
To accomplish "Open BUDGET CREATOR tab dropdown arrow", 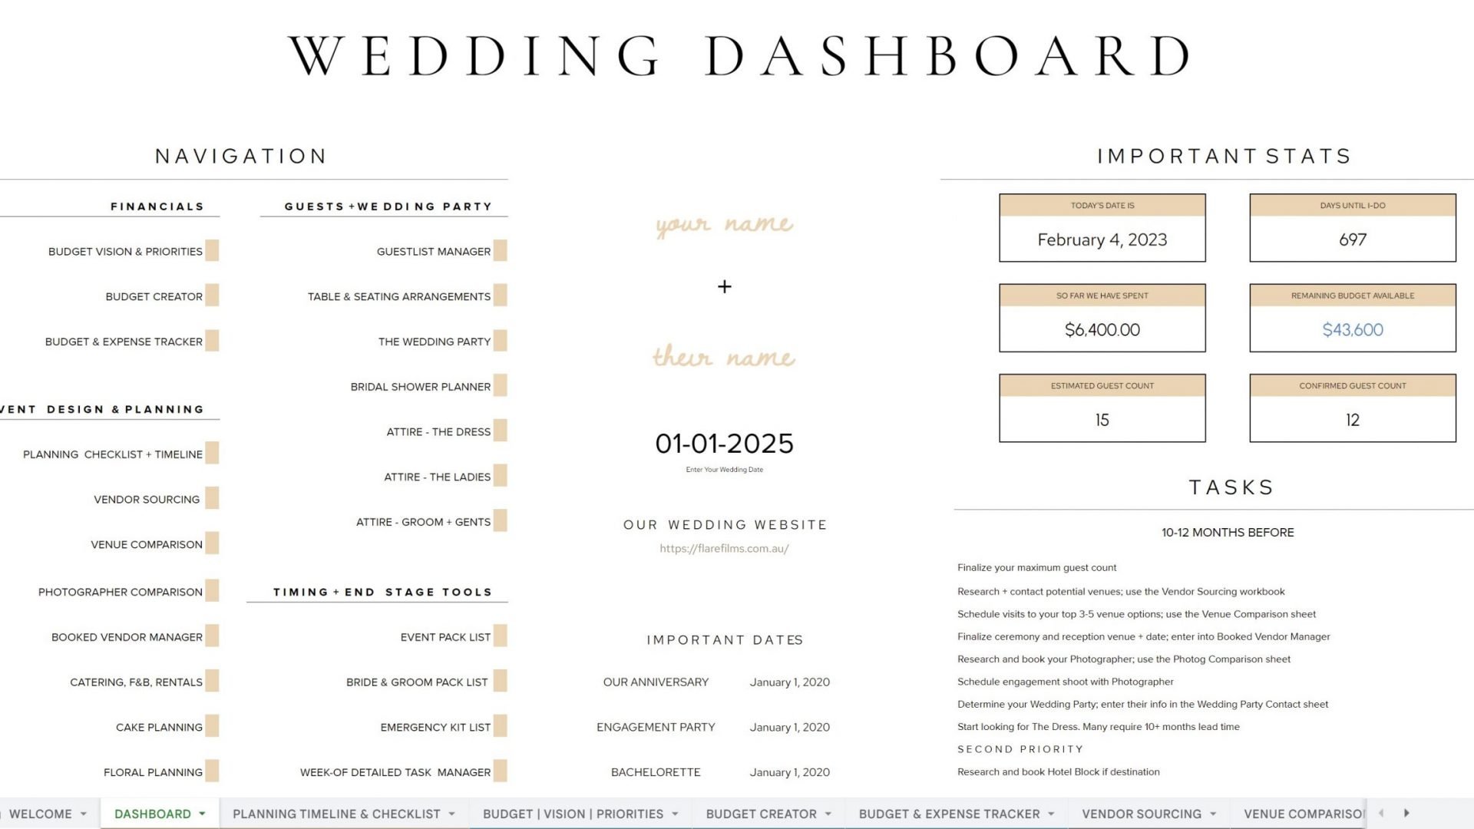I will click(x=828, y=814).
